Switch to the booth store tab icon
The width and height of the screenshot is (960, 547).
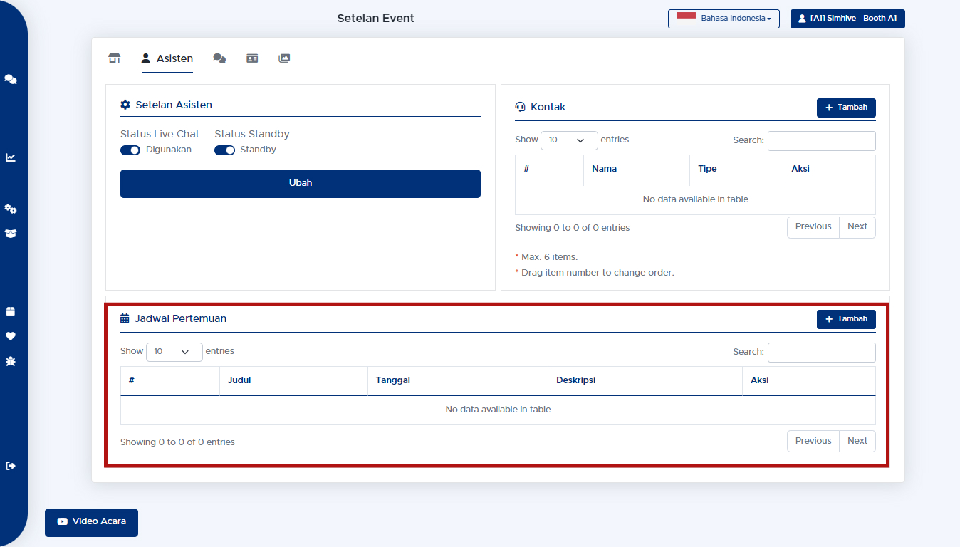114,58
